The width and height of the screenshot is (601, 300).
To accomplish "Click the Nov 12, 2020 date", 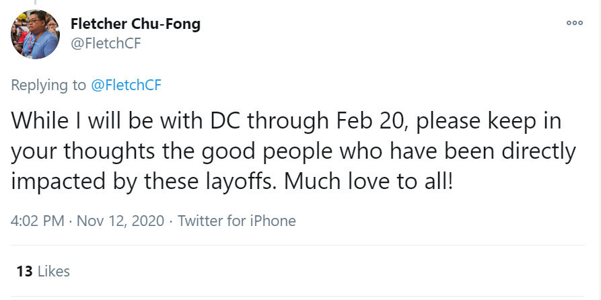I will [120, 221].
